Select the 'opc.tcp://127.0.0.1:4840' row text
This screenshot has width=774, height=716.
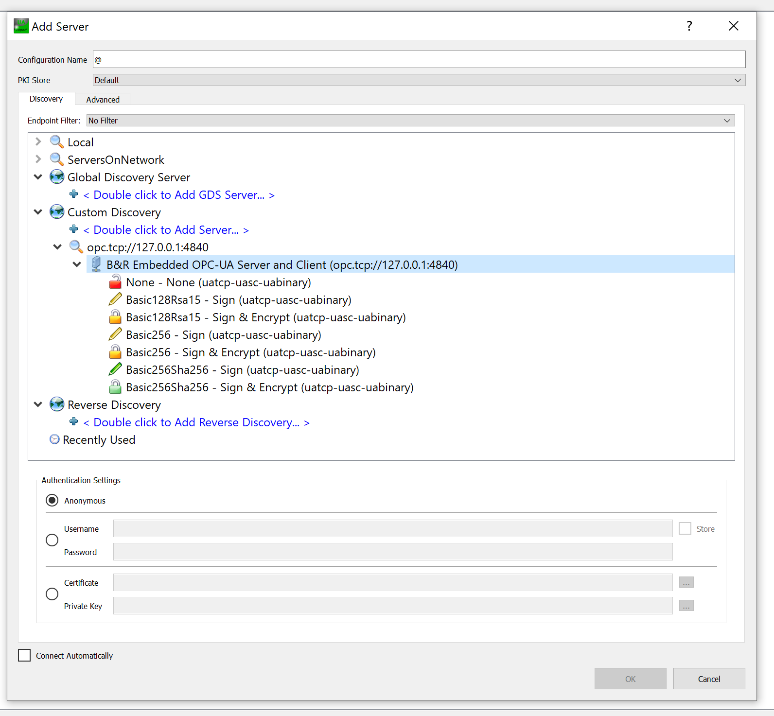tap(148, 247)
